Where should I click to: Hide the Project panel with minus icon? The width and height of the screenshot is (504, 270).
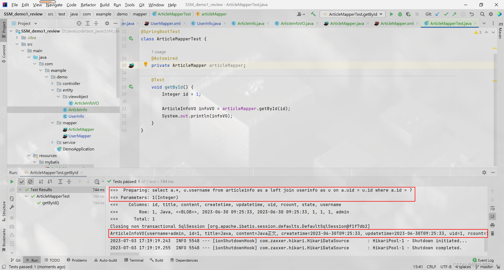tap(115, 23)
